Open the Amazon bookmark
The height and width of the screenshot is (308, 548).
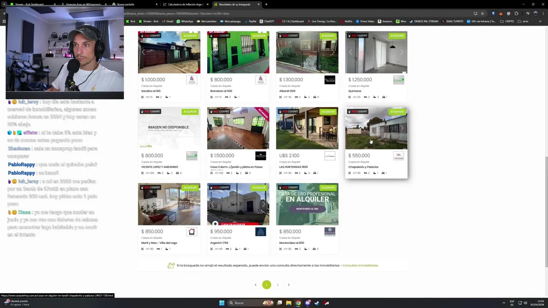385,21
